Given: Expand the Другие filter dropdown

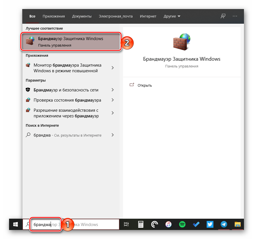Looking at the screenshot, I should pos(172,16).
